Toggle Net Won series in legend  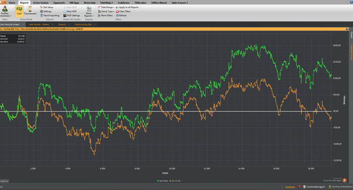163,181
